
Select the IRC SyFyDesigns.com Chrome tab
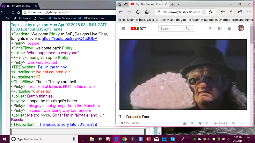click(19, 6)
